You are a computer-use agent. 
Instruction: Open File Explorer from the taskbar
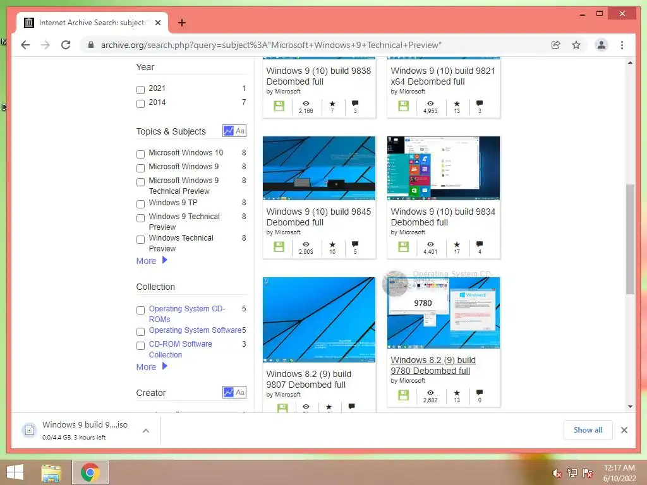coord(51,472)
